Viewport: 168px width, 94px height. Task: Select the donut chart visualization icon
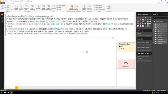145,22
